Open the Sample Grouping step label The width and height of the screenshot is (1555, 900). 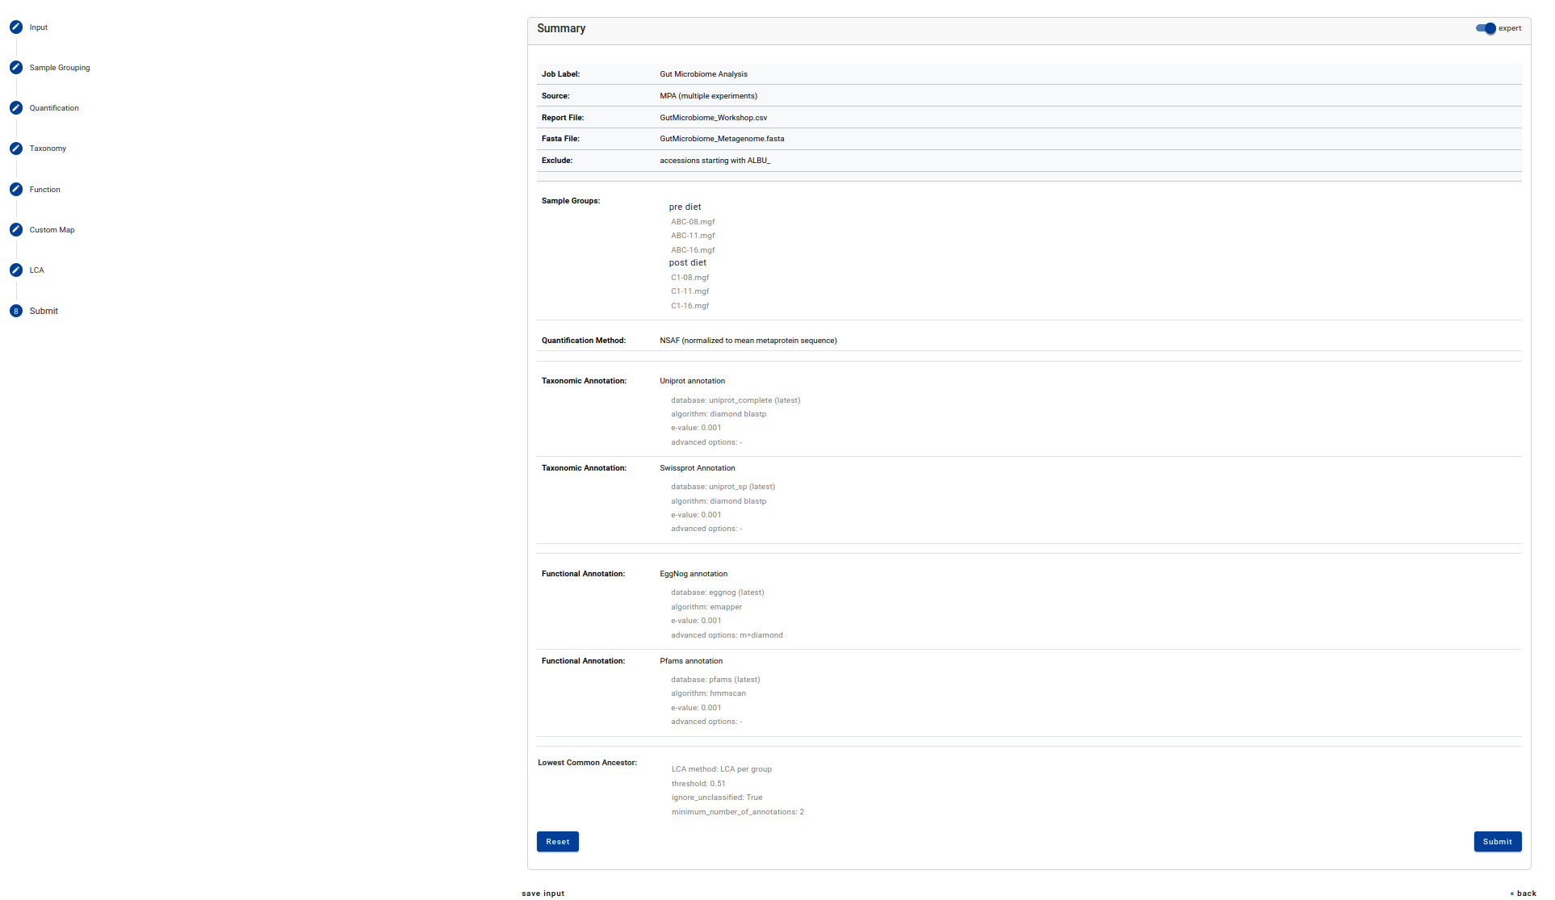point(60,68)
